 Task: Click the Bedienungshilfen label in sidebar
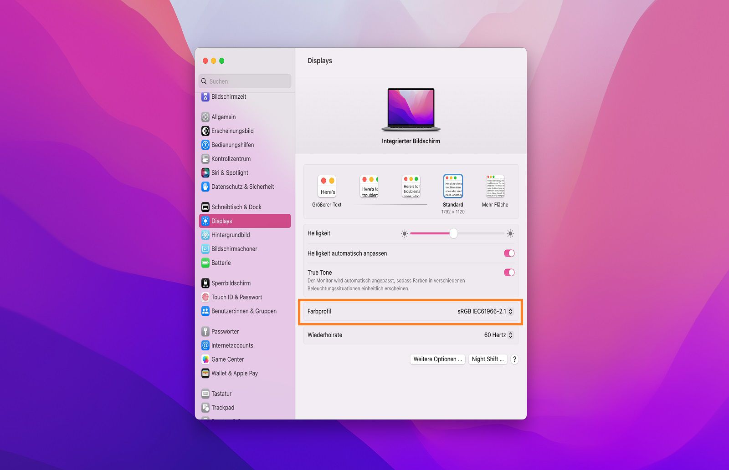(x=233, y=145)
